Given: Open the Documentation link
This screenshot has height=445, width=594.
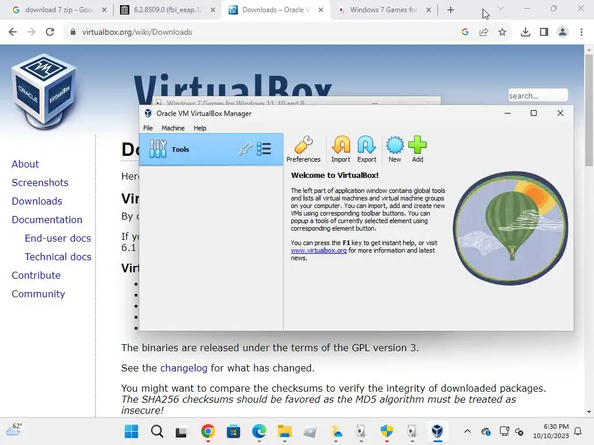Looking at the screenshot, I should [47, 220].
